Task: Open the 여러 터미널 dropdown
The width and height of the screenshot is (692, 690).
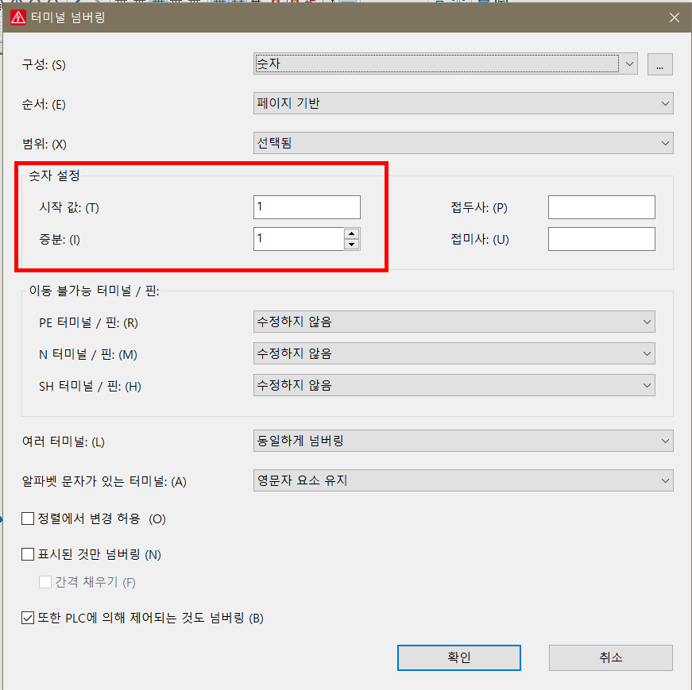Action: click(463, 441)
